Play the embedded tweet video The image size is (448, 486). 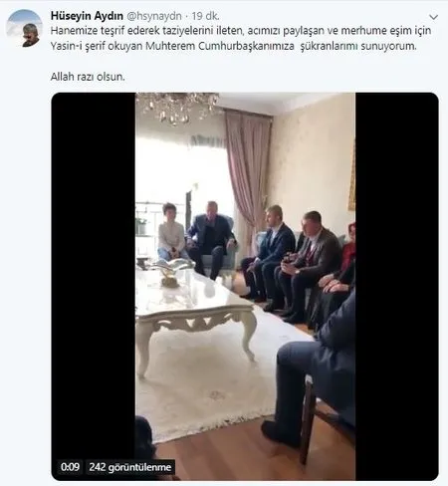245,286
